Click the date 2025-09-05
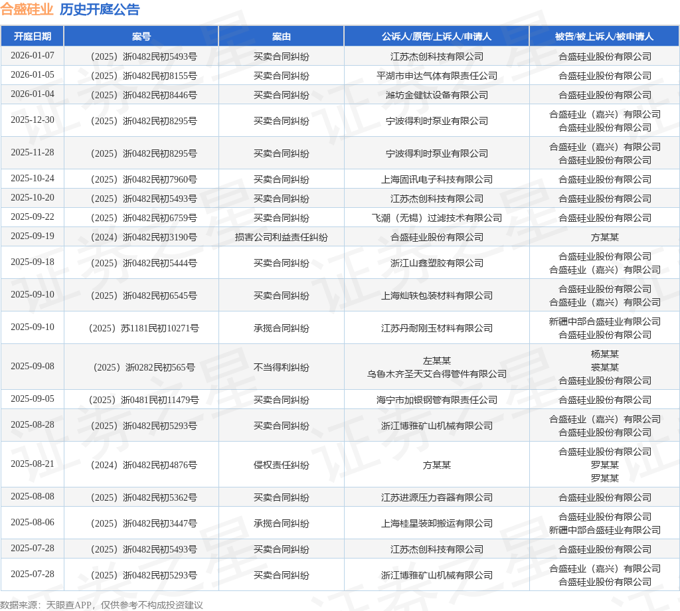Viewport: 680px width, 611px height. (x=33, y=398)
